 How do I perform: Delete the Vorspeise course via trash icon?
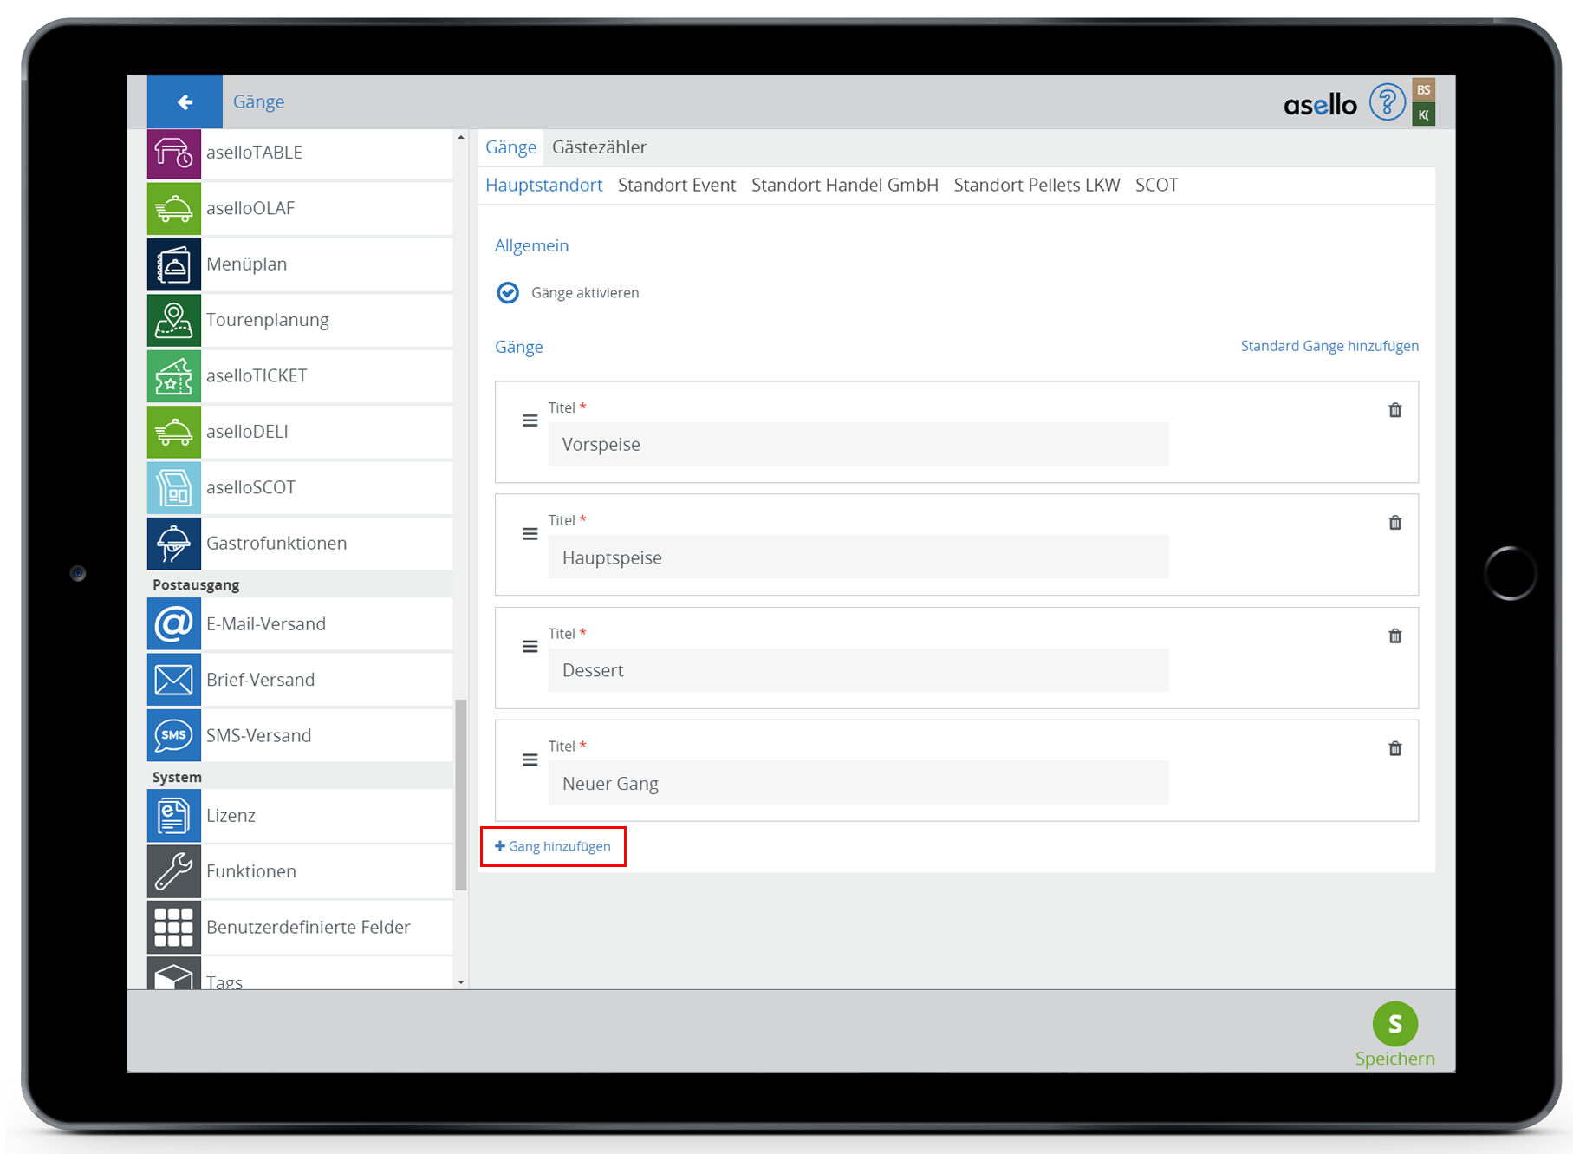click(1394, 410)
